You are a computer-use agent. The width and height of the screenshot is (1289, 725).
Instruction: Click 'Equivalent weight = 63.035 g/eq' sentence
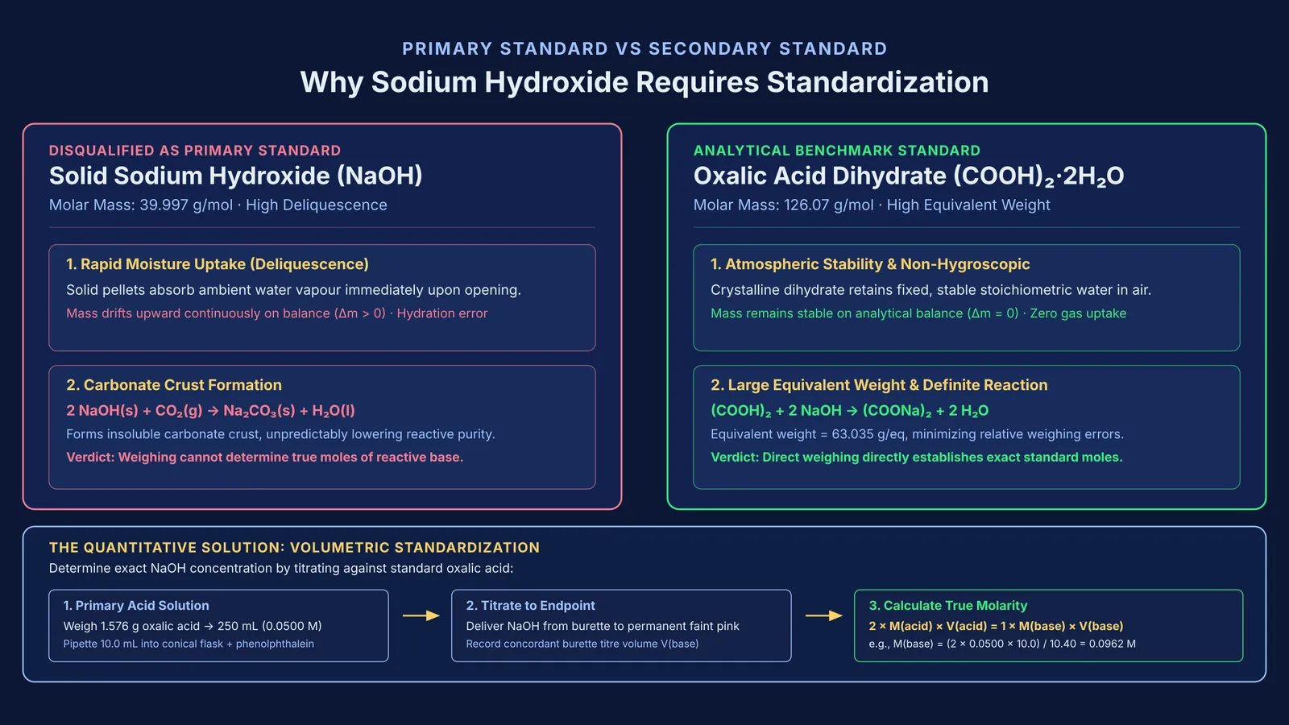[917, 434]
